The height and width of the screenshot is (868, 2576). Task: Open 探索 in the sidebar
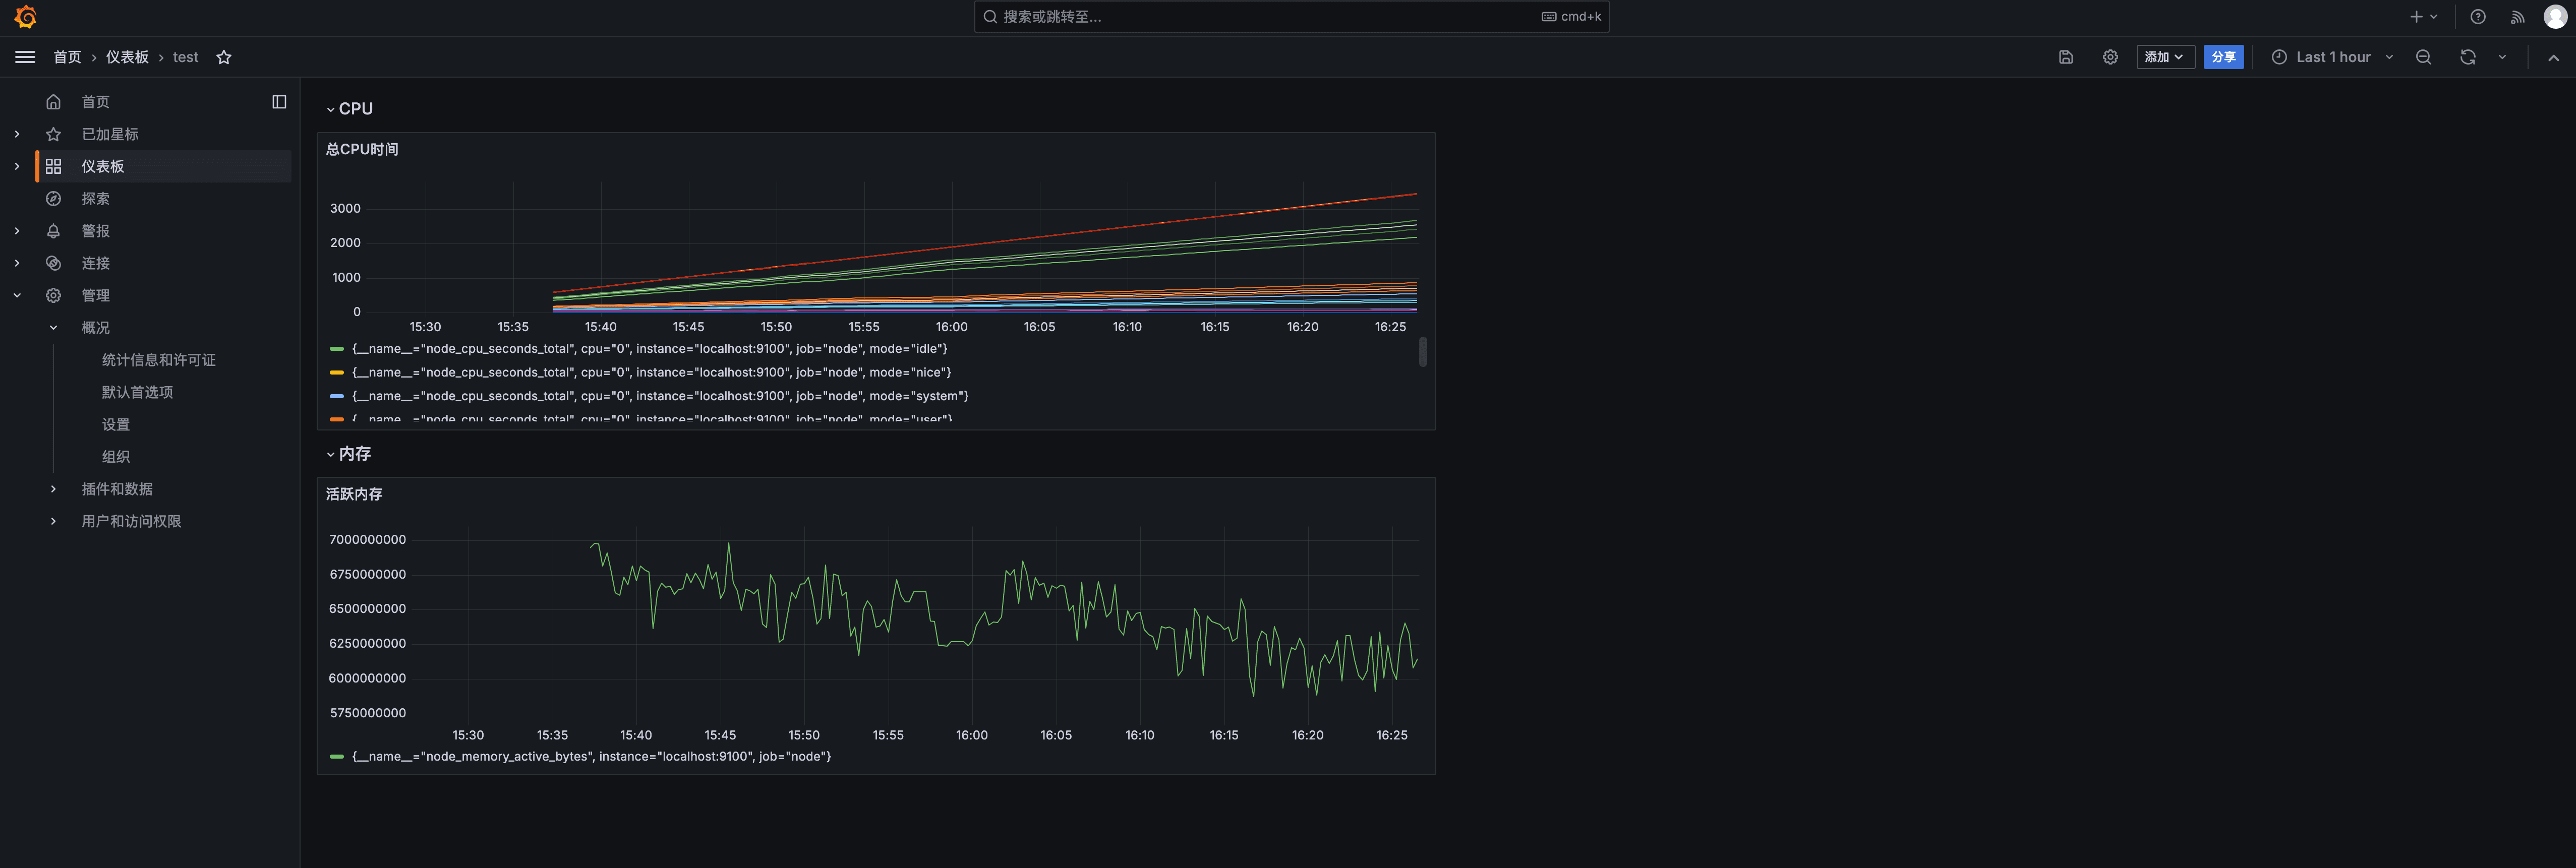(95, 199)
